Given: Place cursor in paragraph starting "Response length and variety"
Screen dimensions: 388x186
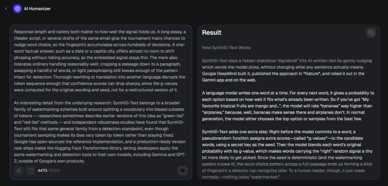Looking at the screenshot, I should click(x=100, y=61).
